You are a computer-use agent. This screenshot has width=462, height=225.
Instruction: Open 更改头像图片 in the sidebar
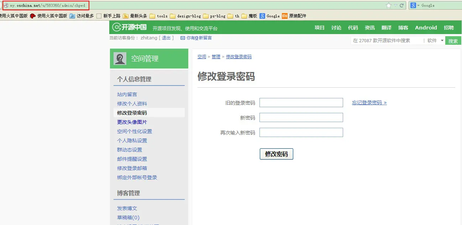click(x=132, y=122)
